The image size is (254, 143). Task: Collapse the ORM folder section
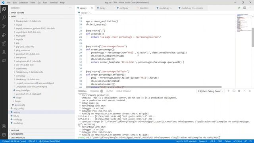tap(13, 16)
